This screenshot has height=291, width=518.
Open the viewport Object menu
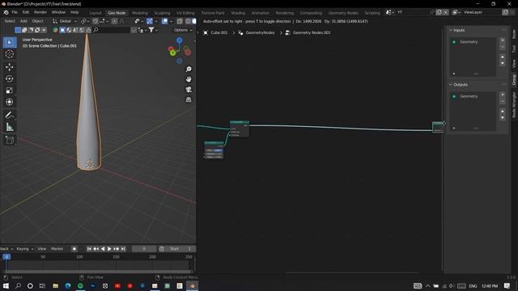pyautogui.click(x=37, y=21)
